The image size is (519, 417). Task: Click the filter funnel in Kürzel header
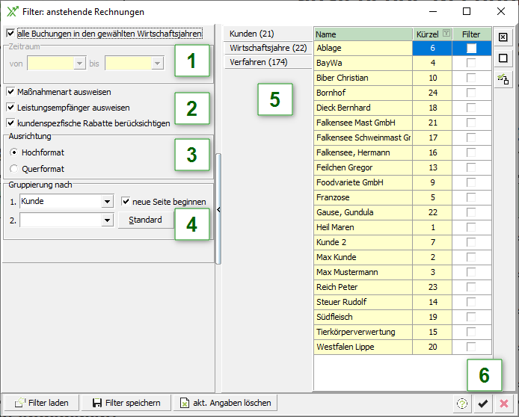(446, 34)
